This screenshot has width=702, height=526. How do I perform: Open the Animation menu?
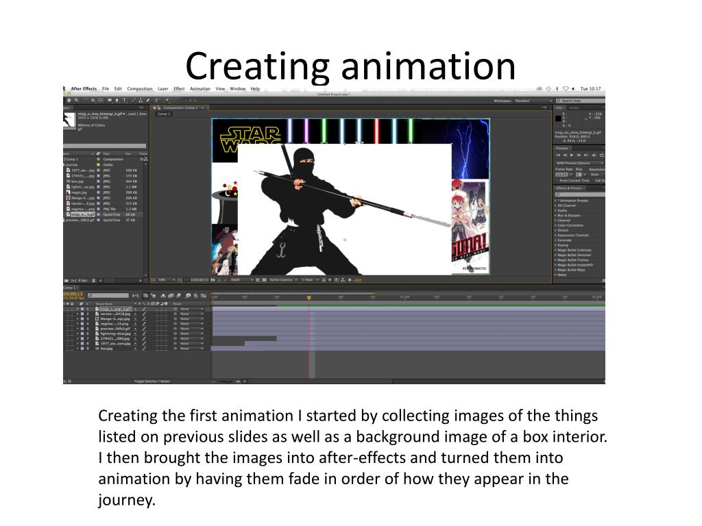tap(200, 88)
